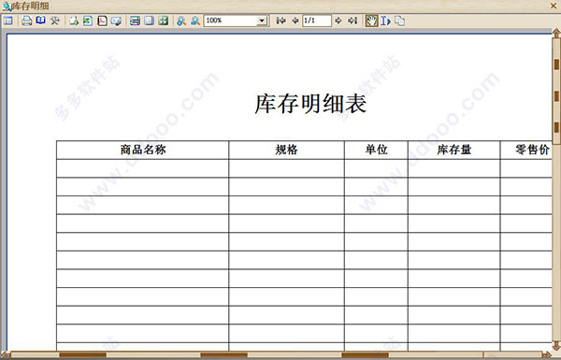Click the 商品名称 column header
The width and height of the screenshot is (561, 360).
(143, 150)
